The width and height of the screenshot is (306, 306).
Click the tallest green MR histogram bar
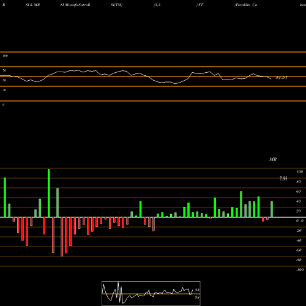[49, 193]
